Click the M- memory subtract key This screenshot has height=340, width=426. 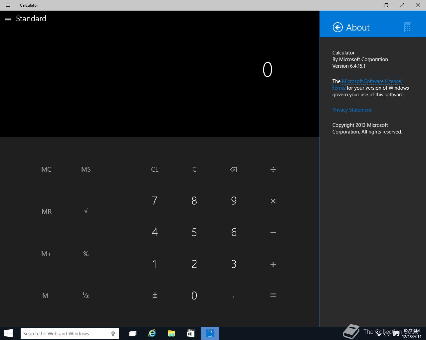(46, 296)
